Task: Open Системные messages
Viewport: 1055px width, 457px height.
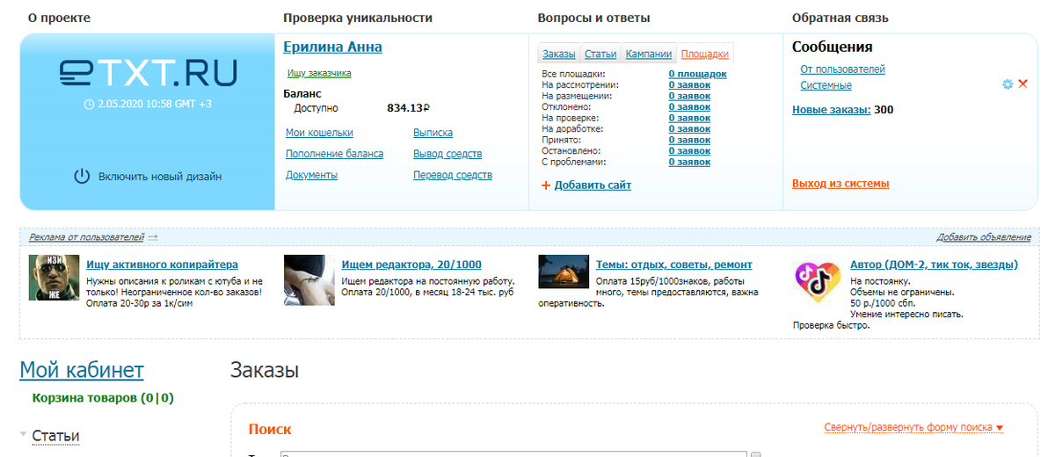Action: click(826, 85)
